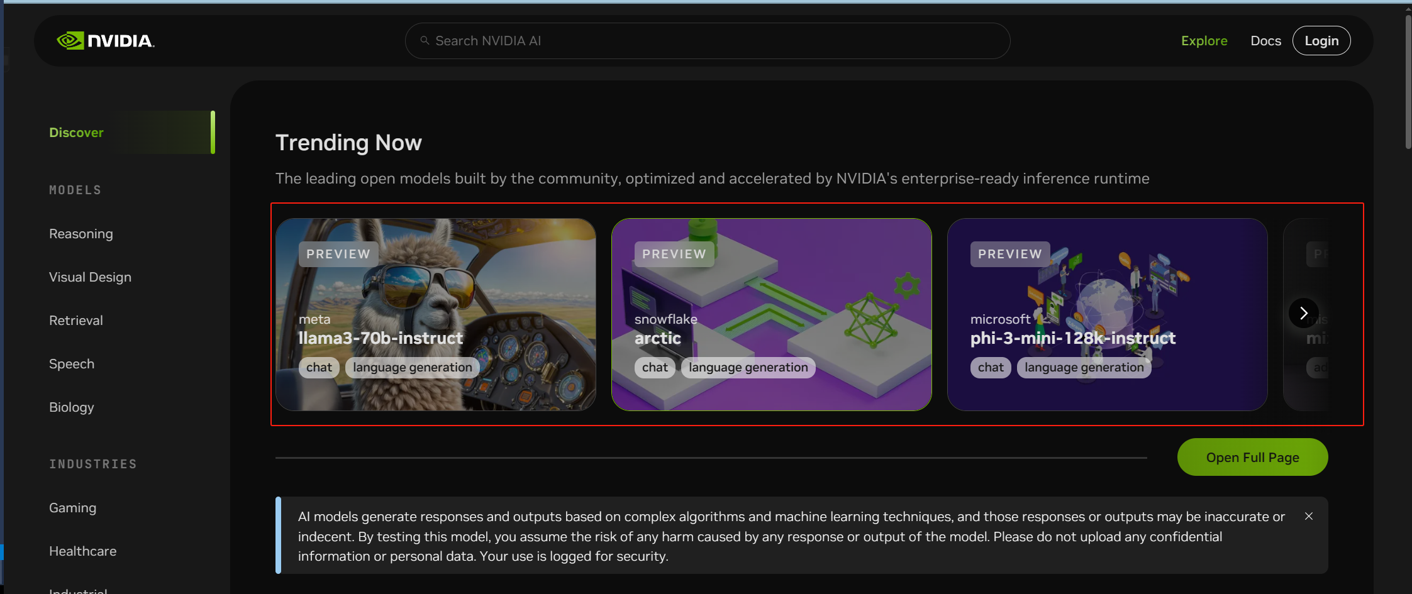Image resolution: width=1412 pixels, height=594 pixels.
Task: Click the PREVIEW badge on phi-3-mini card
Action: (x=1010, y=254)
